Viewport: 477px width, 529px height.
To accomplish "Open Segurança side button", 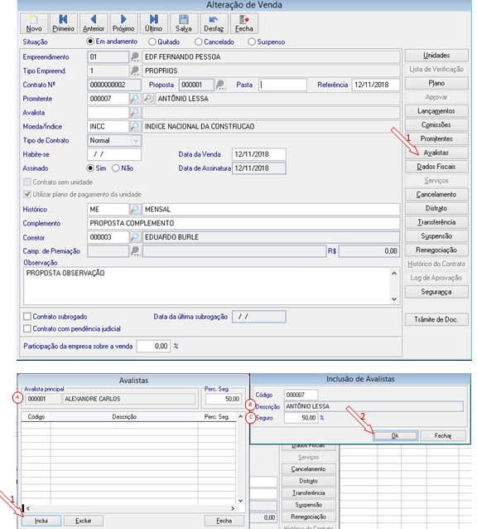I will 436,292.
